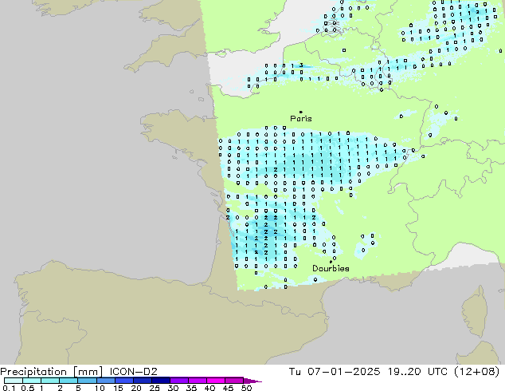Click the date 'Tu 07-01-2025'

tap(335, 372)
